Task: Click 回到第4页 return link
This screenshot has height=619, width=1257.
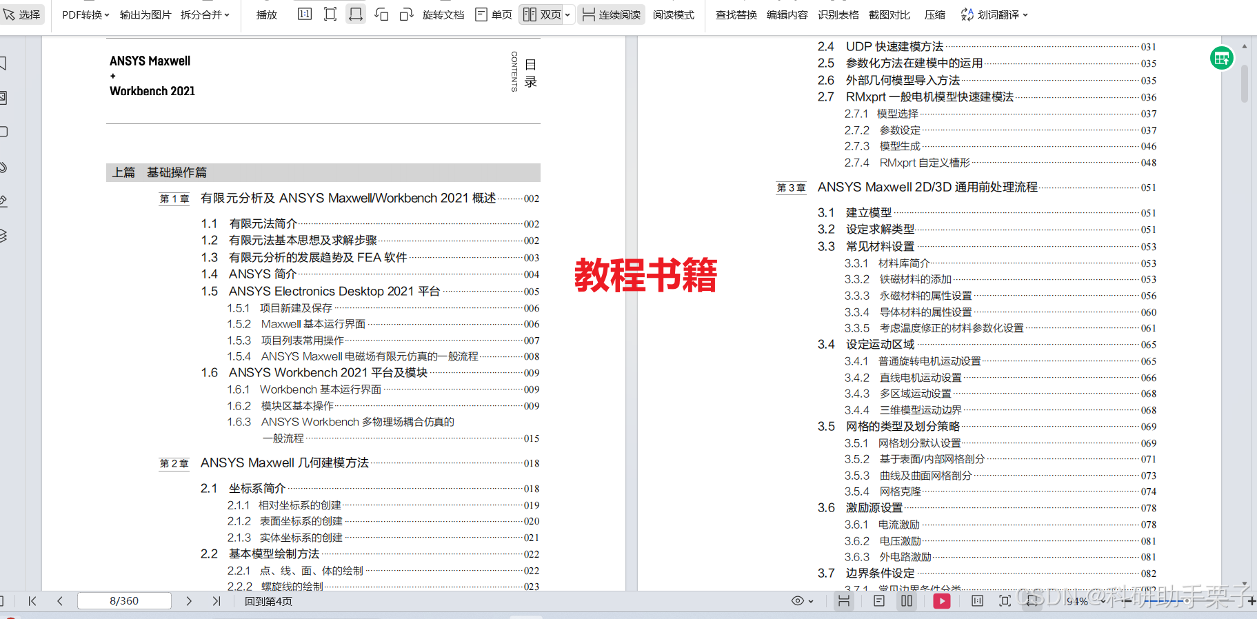Action: pos(268,601)
